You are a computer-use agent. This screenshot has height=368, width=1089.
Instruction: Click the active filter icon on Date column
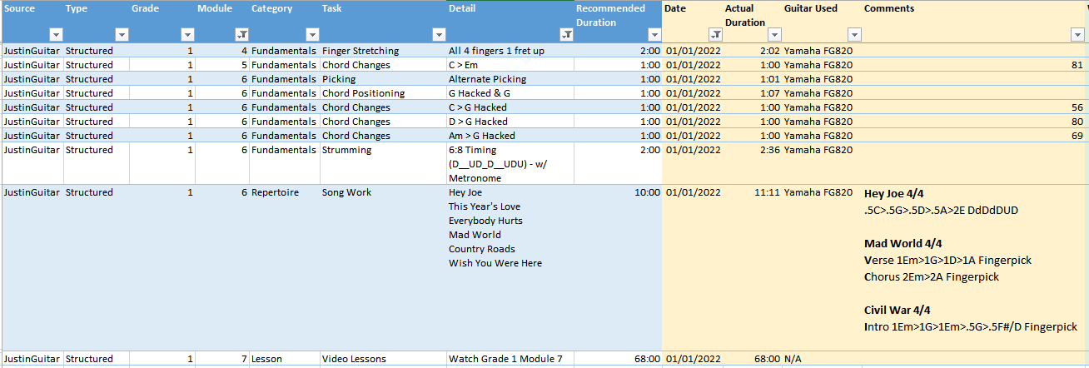point(715,35)
